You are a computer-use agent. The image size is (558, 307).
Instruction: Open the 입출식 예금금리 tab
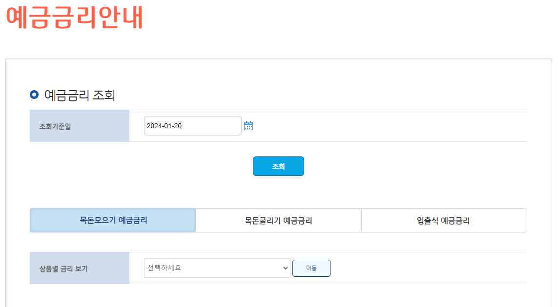point(444,220)
